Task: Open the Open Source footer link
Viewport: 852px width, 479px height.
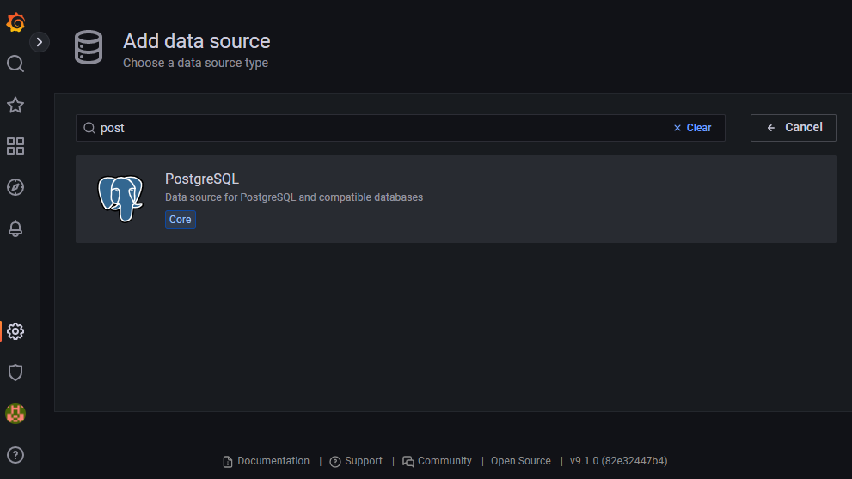Action: (x=520, y=461)
